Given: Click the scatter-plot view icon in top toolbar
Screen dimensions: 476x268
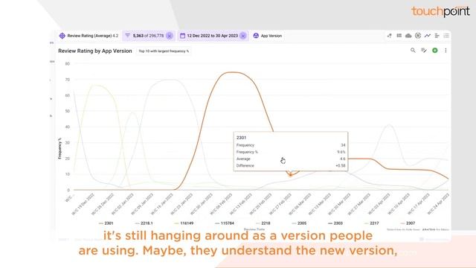Looking at the screenshot, I should [x=390, y=36].
